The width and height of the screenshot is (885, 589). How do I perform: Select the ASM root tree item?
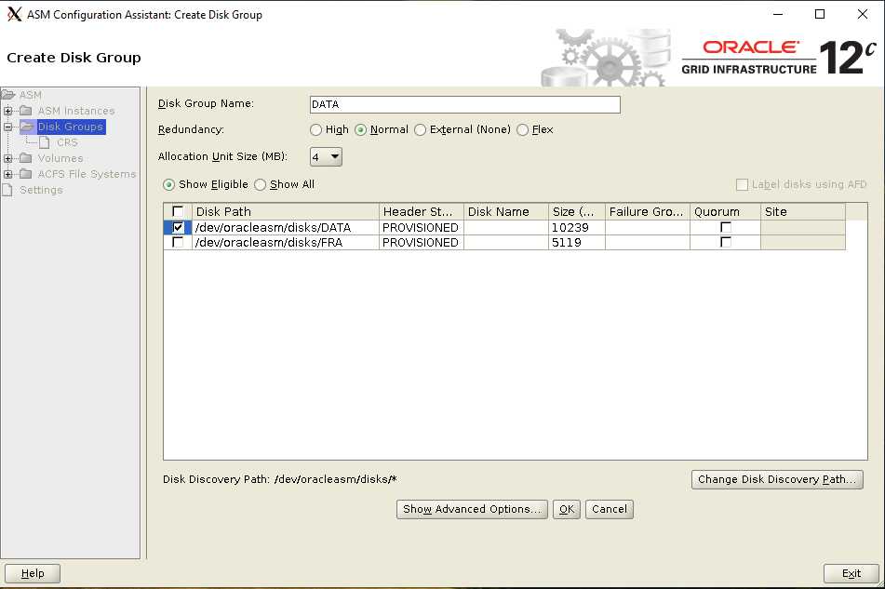(31, 95)
